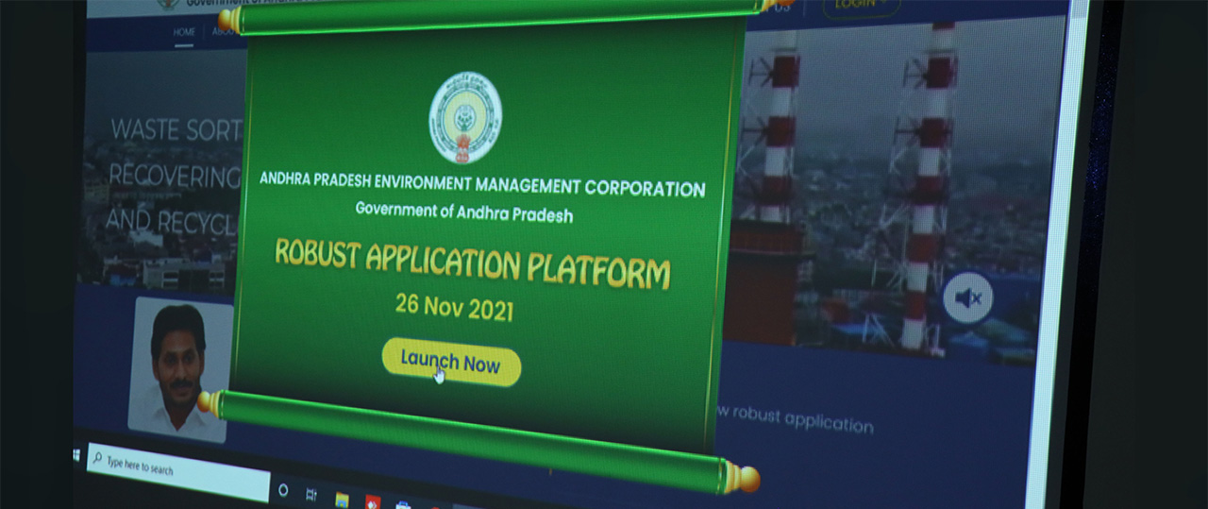The width and height of the screenshot is (1208, 509).
Task: Click the yellow Launch Now button
Action: click(x=451, y=362)
